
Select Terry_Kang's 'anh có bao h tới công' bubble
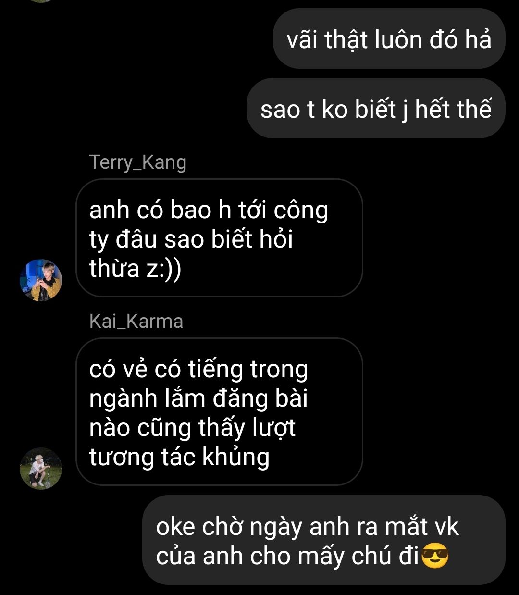click(x=219, y=238)
